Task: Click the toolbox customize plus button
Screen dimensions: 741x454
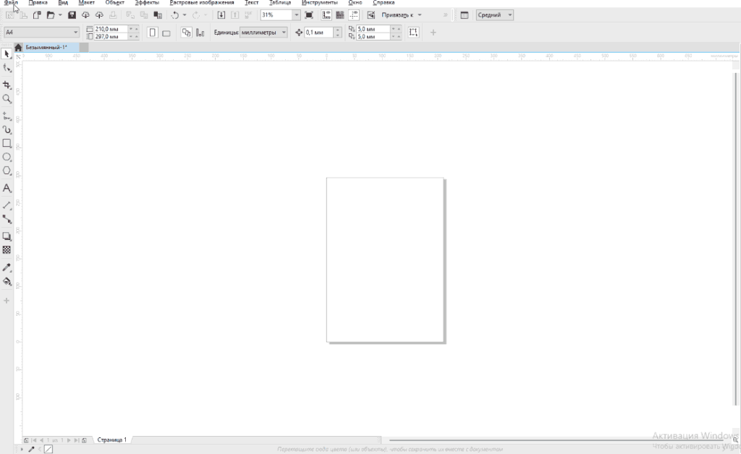Action: pos(7,301)
